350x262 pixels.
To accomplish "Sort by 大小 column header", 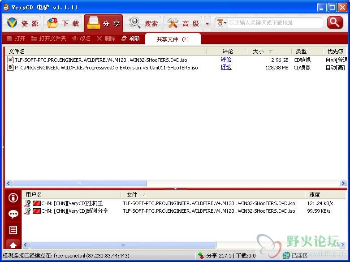I will 269,52.
